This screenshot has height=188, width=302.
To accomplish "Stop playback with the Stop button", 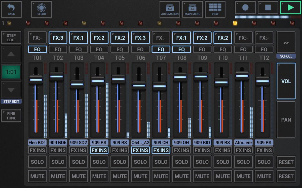I will [268, 8].
